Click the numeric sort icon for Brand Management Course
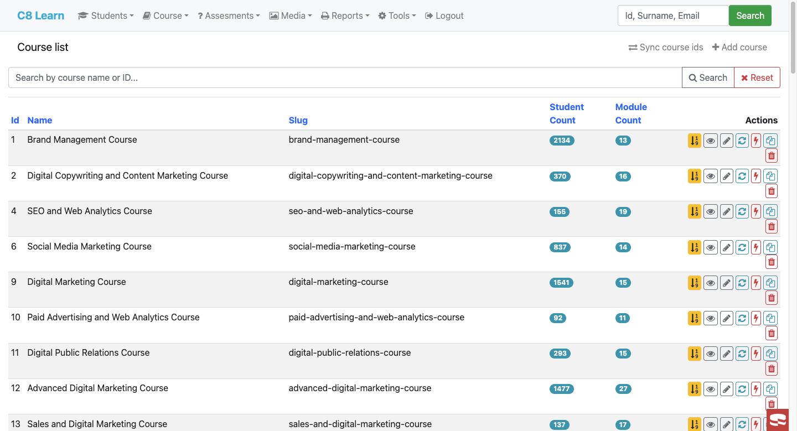The width and height of the screenshot is (797, 431). click(x=694, y=141)
